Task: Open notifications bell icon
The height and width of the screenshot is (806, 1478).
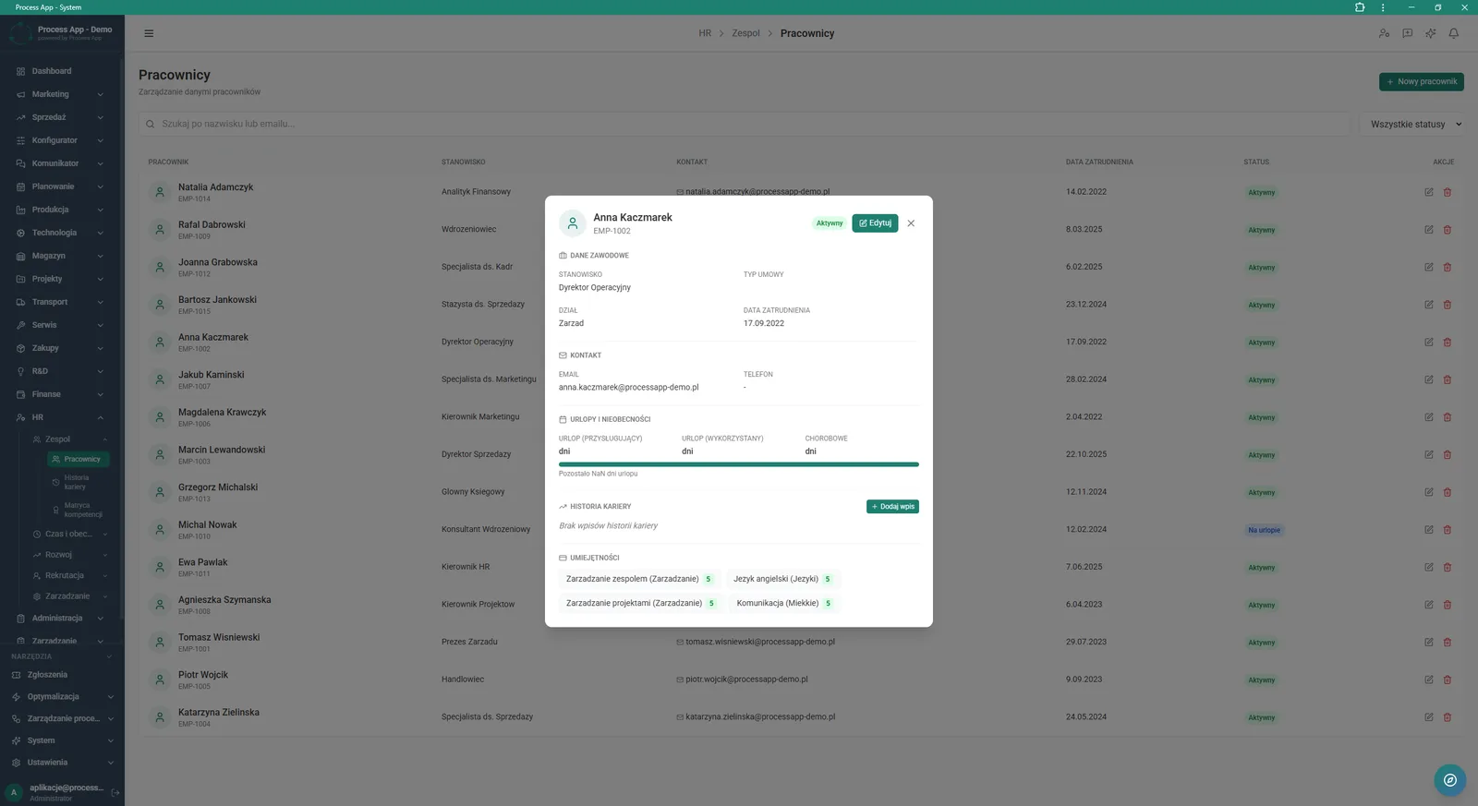Action: tap(1453, 33)
